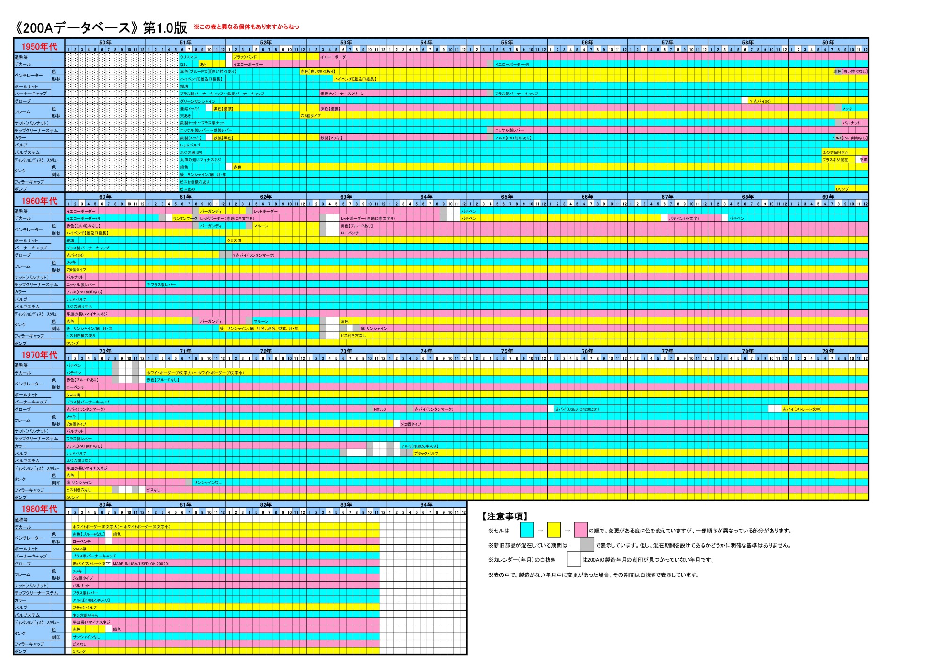Select the 穴あき frame shape cell
945x668 pixels.
pyautogui.click(x=186, y=116)
